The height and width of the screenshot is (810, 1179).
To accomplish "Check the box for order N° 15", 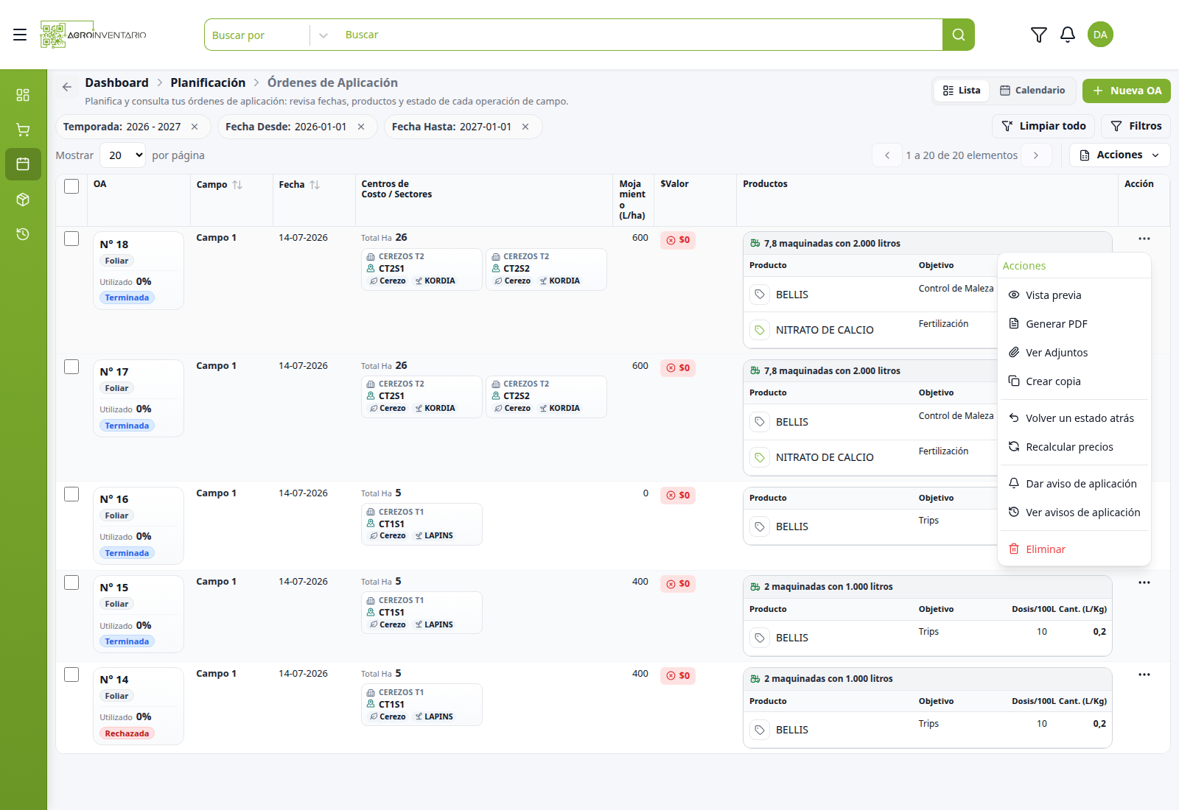I will click(71, 582).
